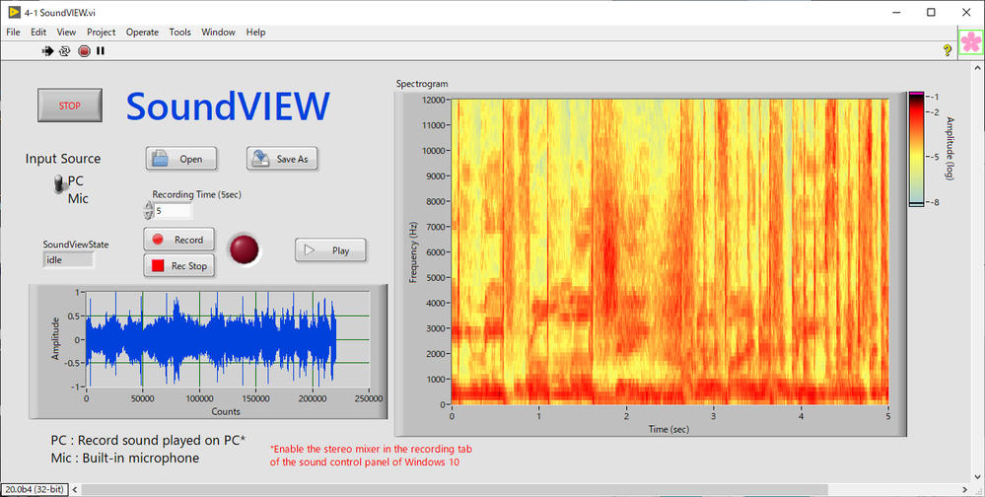
Task: Click the Recording Time numeric field
Action: [173, 211]
